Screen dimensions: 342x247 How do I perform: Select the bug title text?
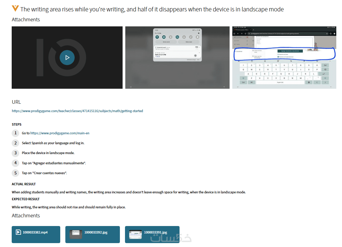152,9
